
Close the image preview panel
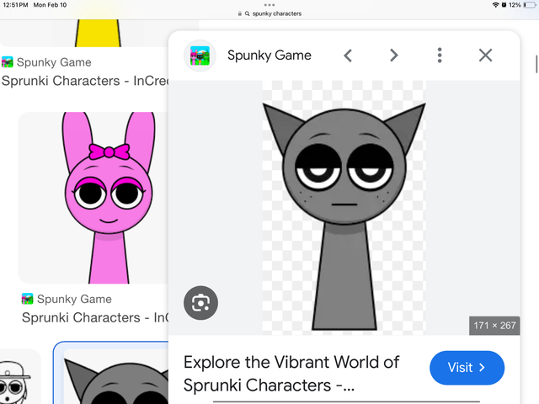[x=485, y=56]
